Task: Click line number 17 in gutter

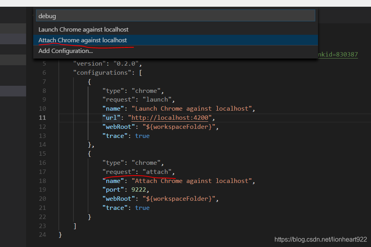Action: click(42, 172)
